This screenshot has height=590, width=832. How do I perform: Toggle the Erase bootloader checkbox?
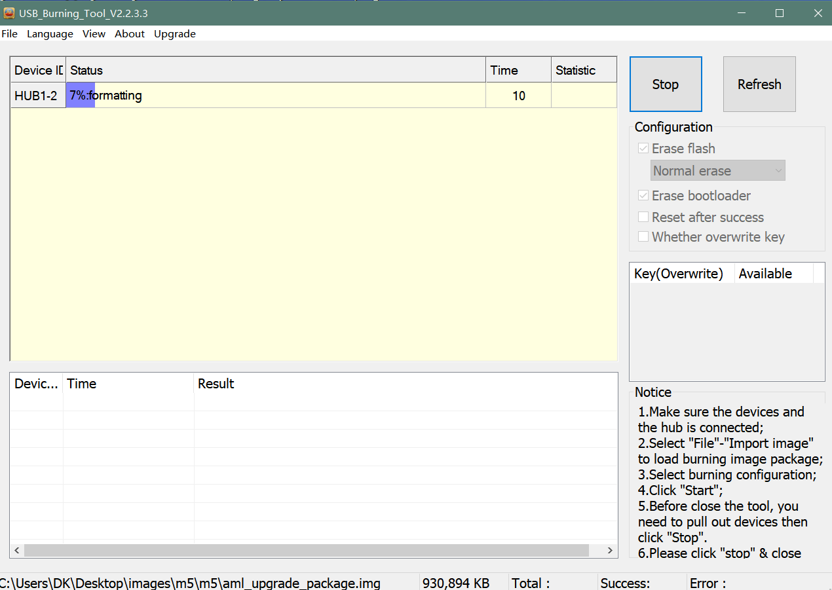click(x=643, y=196)
